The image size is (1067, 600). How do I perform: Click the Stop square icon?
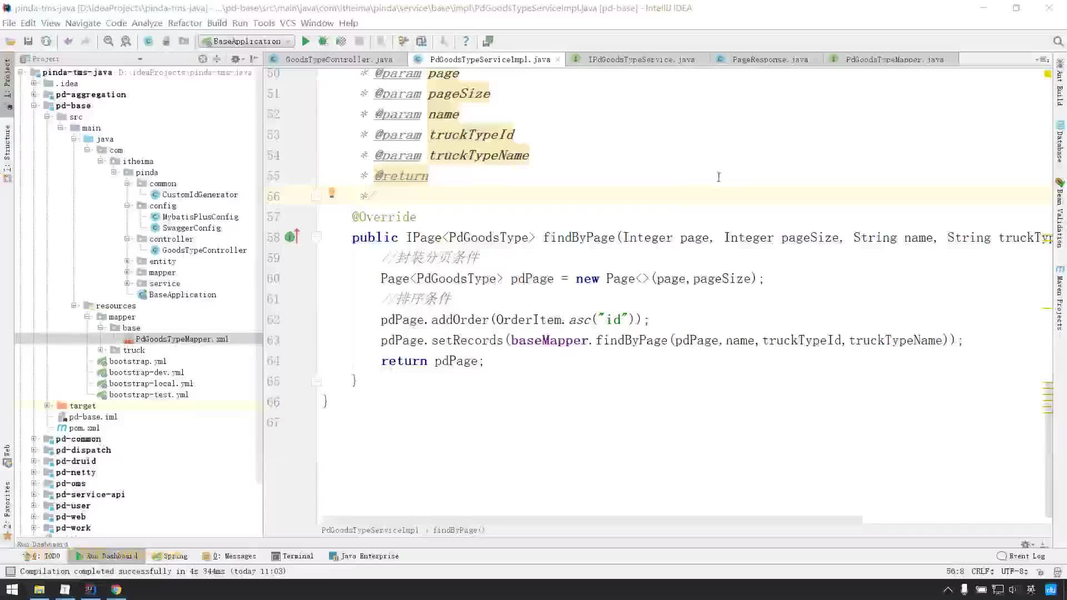359,41
